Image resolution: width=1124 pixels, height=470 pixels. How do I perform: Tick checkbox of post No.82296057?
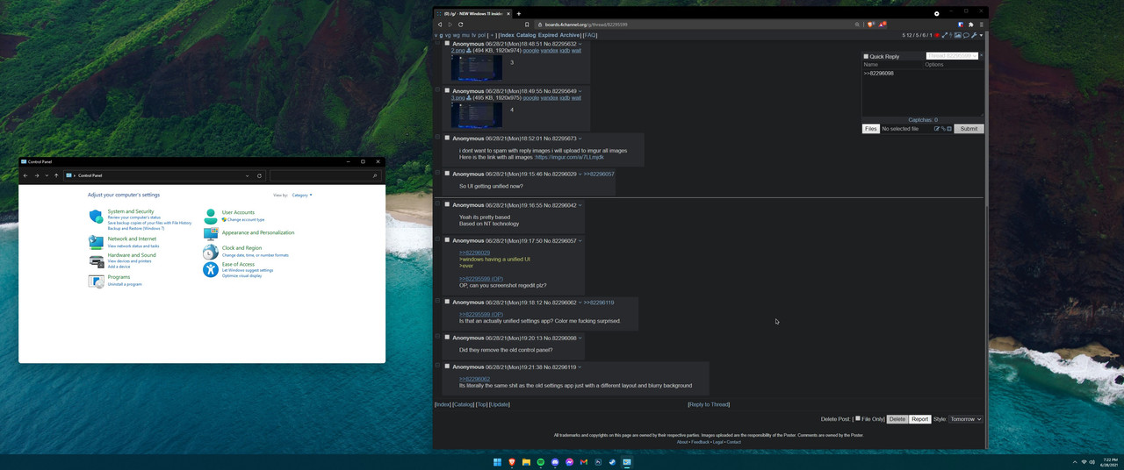(x=447, y=240)
